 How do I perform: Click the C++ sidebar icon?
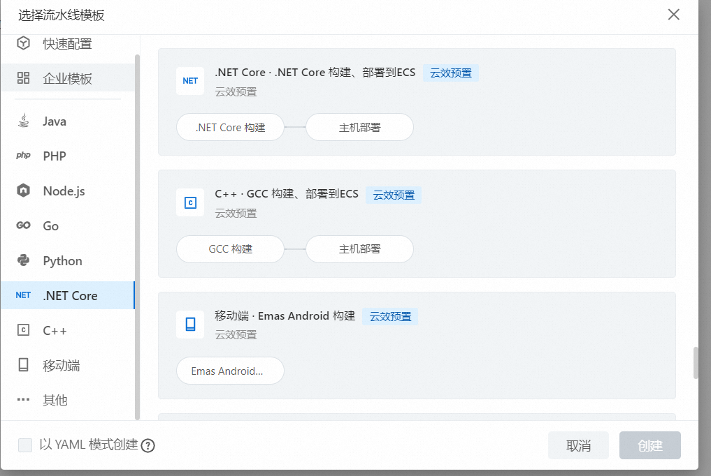23,330
